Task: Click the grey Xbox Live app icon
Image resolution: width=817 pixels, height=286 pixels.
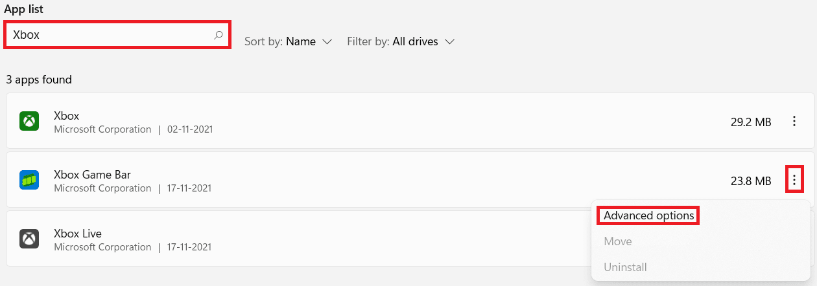Action: [x=29, y=239]
